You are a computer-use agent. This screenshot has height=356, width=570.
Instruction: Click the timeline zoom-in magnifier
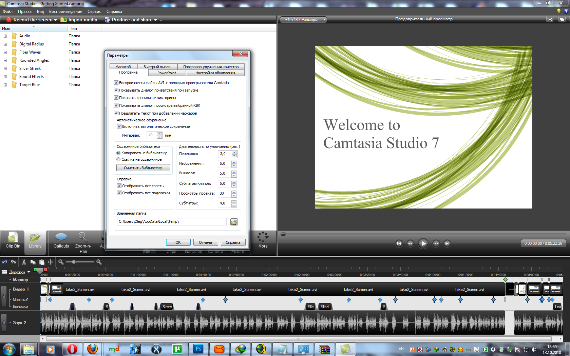[99, 262]
